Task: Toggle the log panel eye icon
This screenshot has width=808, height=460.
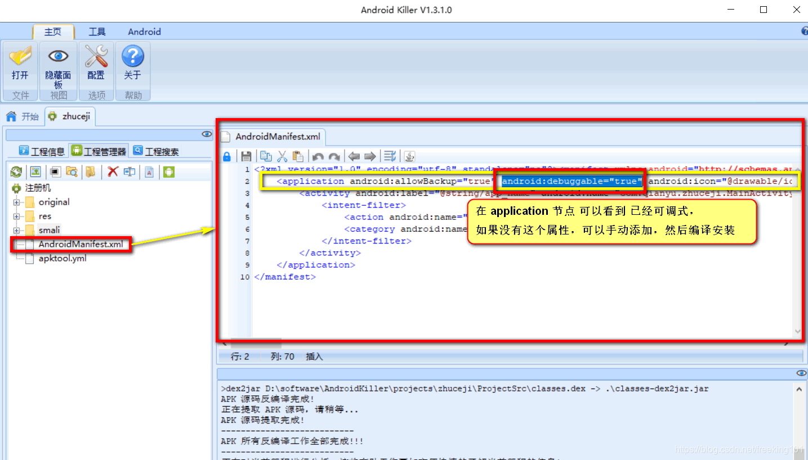Action: click(x=801, y=372)
